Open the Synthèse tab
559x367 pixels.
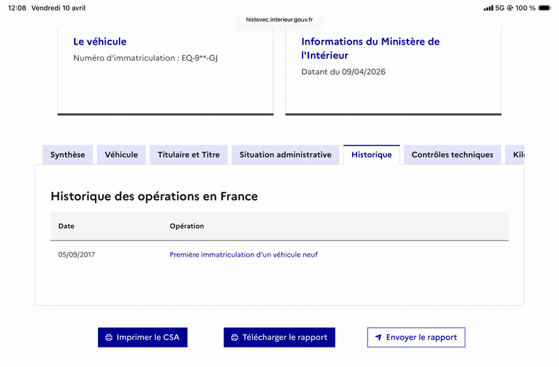point(68,154)
